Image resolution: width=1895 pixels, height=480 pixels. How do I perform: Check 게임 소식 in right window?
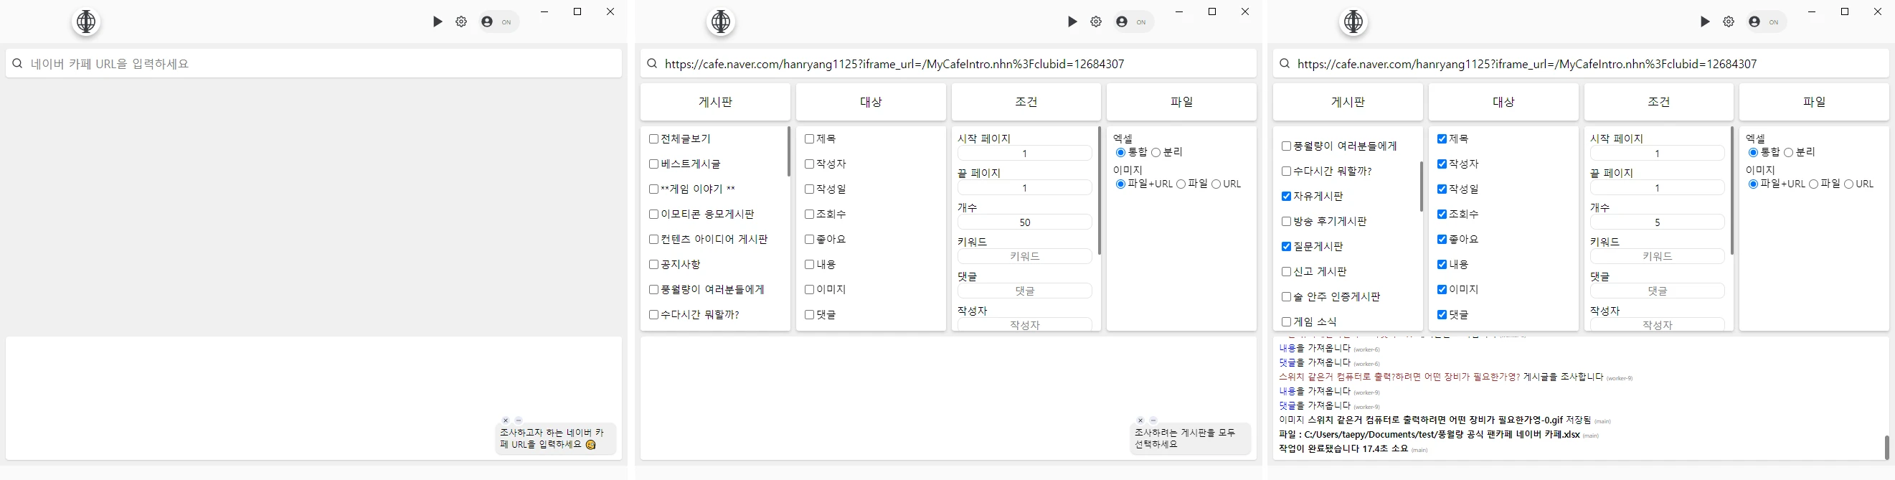(x=1286, y=321)
